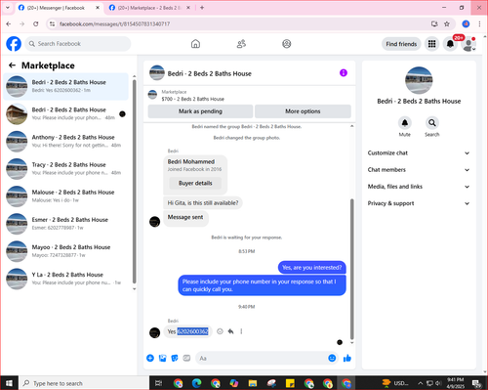The image size is (488, 390).
Task: Open the unread Bedri chat with house photo
Action: click(x=66, y=113)
